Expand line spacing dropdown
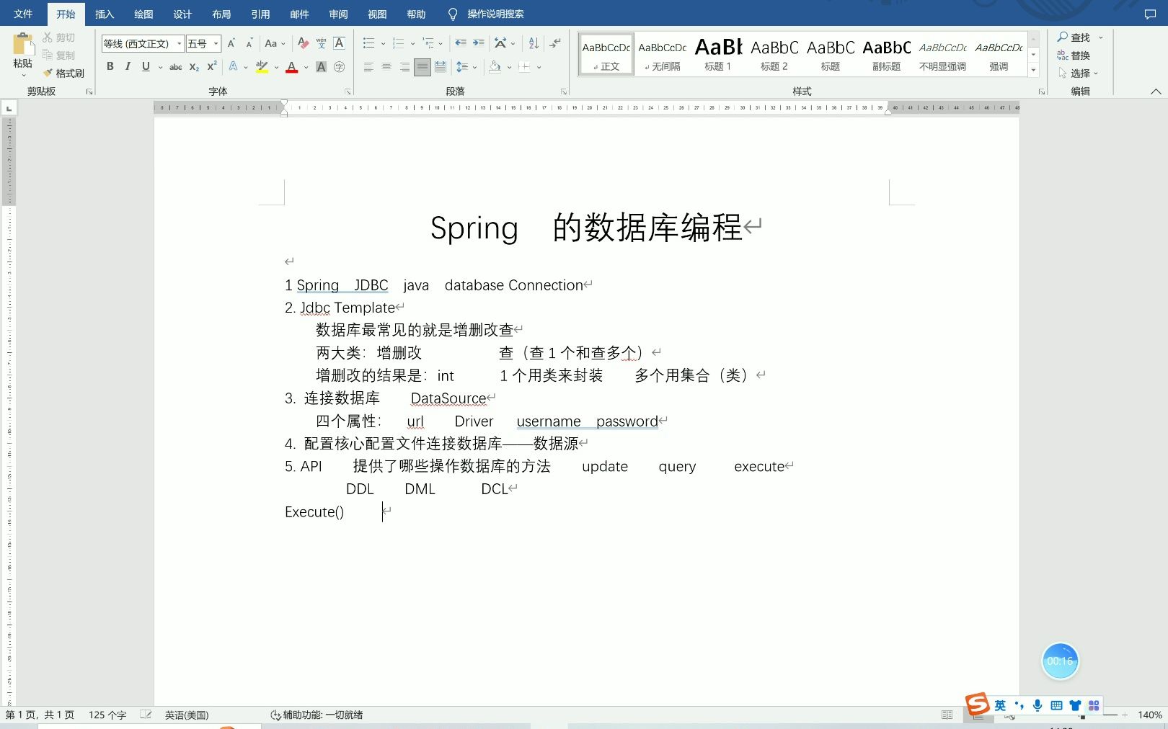The image size is (1168, 729). click(x=474, y=66)
